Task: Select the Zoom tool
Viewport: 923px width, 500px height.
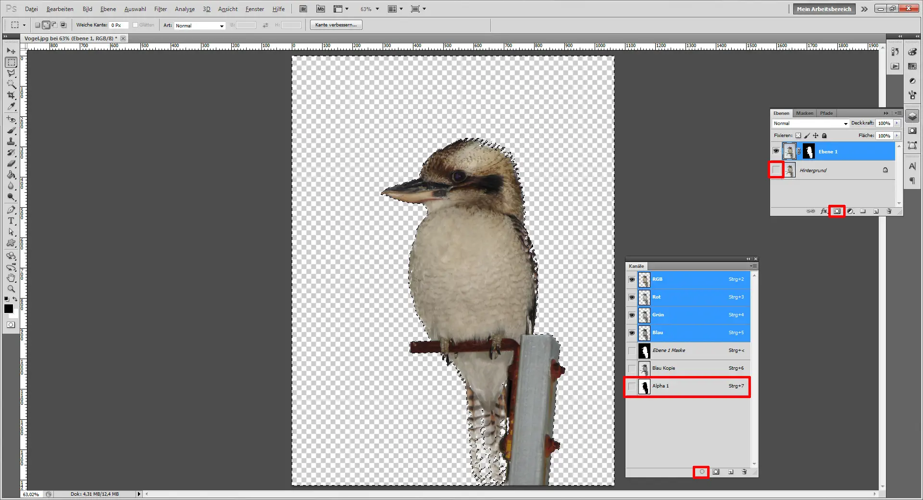Action: (x=11, y=289)
